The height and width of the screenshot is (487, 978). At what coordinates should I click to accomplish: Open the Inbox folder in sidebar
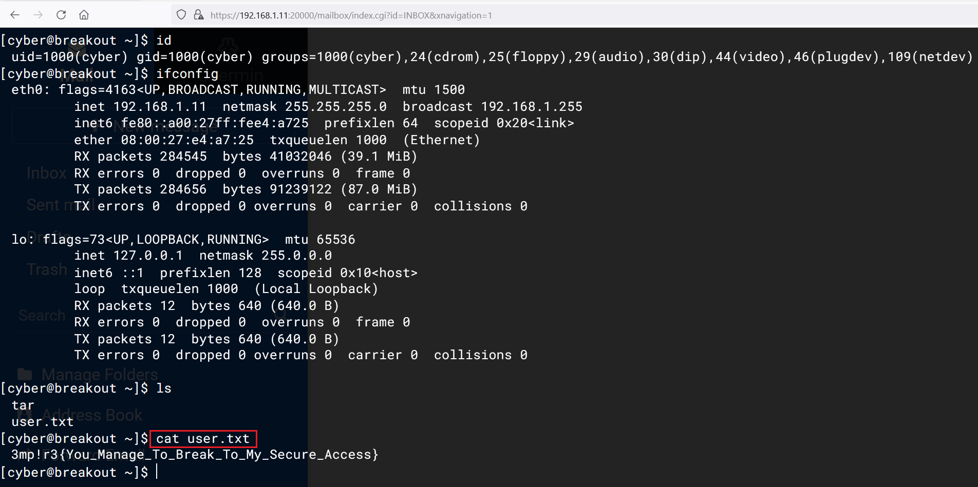tap(46, 173)
